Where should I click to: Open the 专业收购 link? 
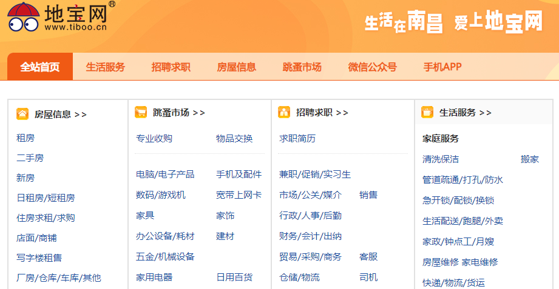coord(154,139)
